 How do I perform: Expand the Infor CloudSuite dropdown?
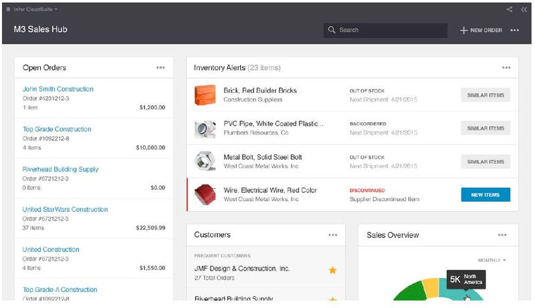point(35,9)
